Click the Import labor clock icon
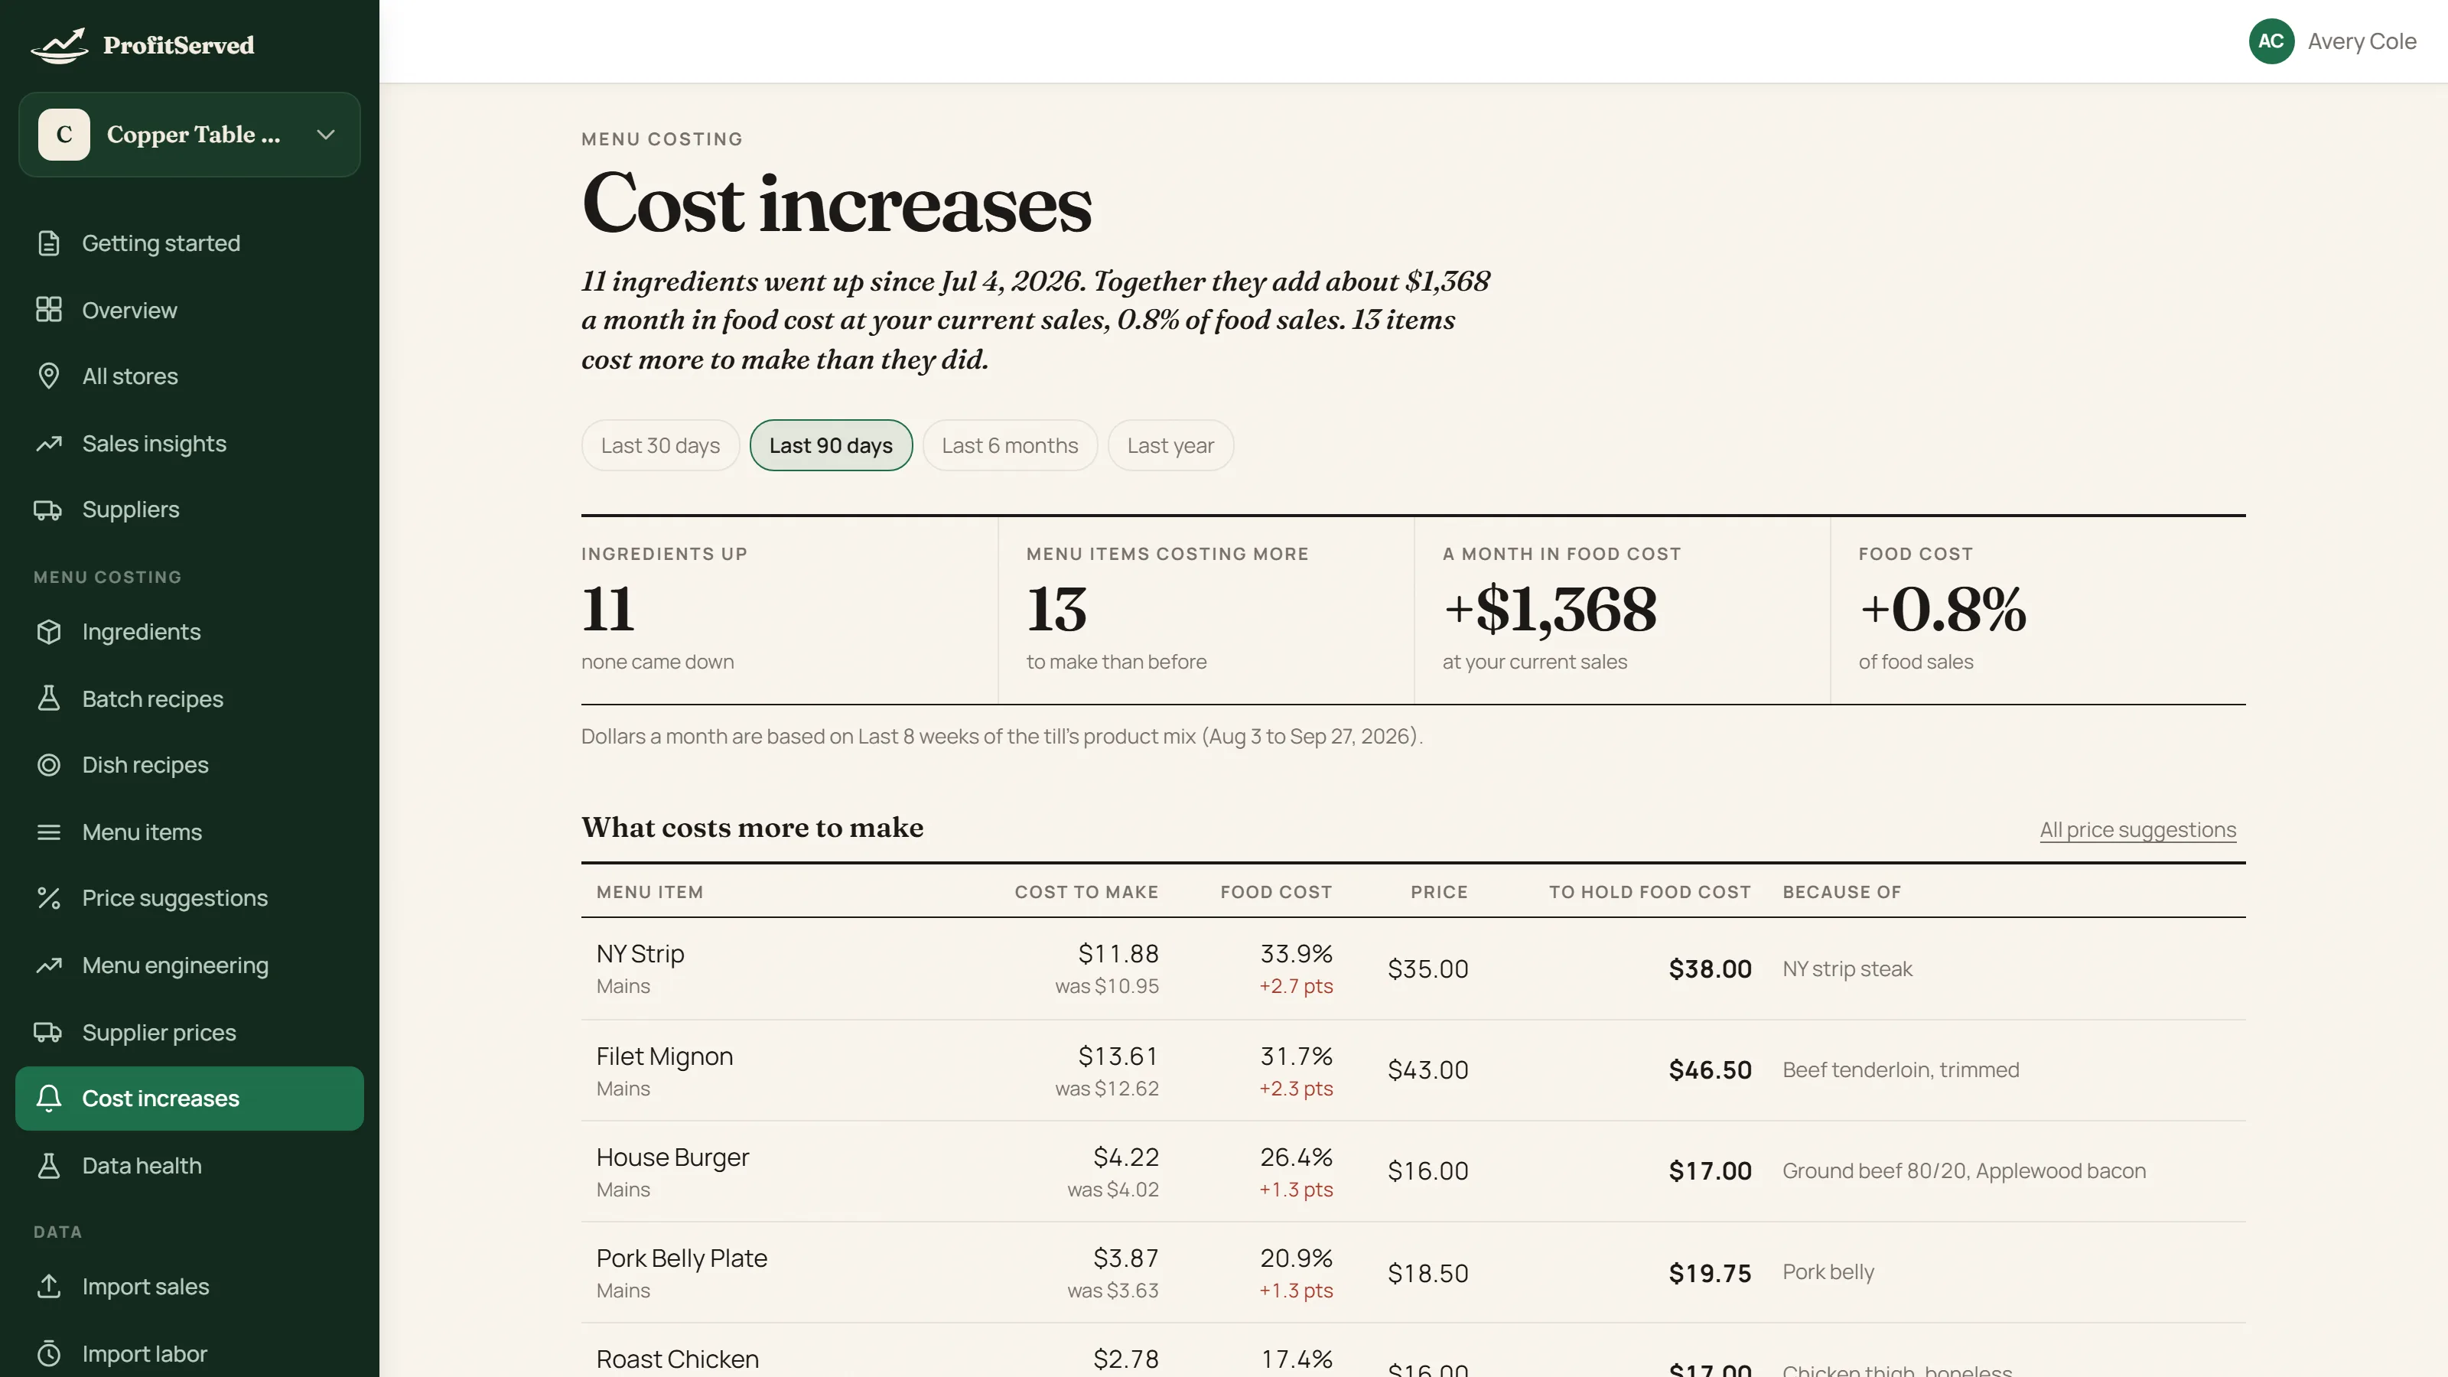 click(48, 1354)
